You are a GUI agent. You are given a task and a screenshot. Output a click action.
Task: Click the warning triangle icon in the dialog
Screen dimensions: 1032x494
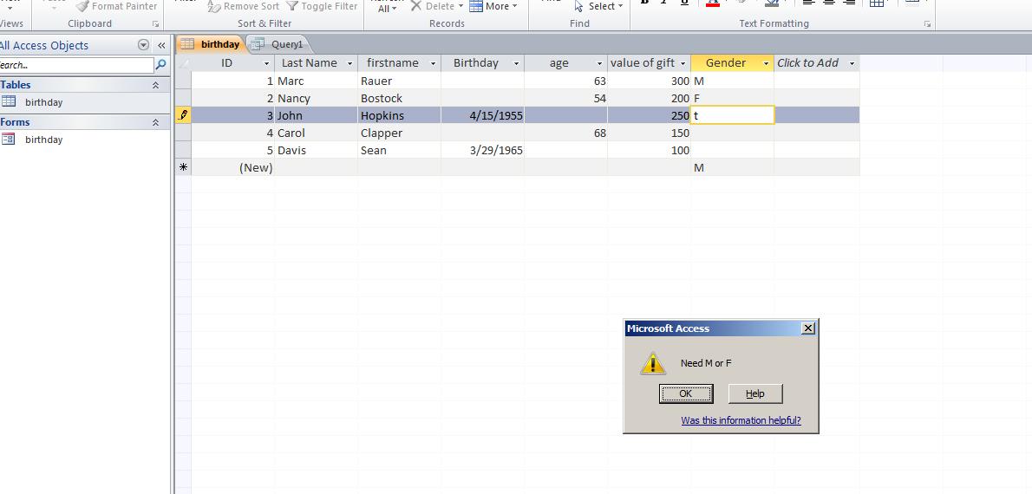(x=653, y=363)
